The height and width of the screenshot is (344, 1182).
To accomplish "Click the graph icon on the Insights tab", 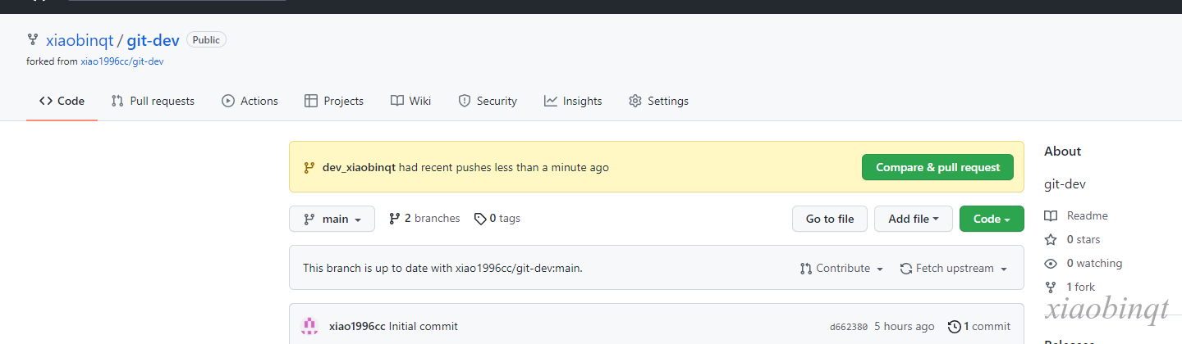I will coord(551,101).
